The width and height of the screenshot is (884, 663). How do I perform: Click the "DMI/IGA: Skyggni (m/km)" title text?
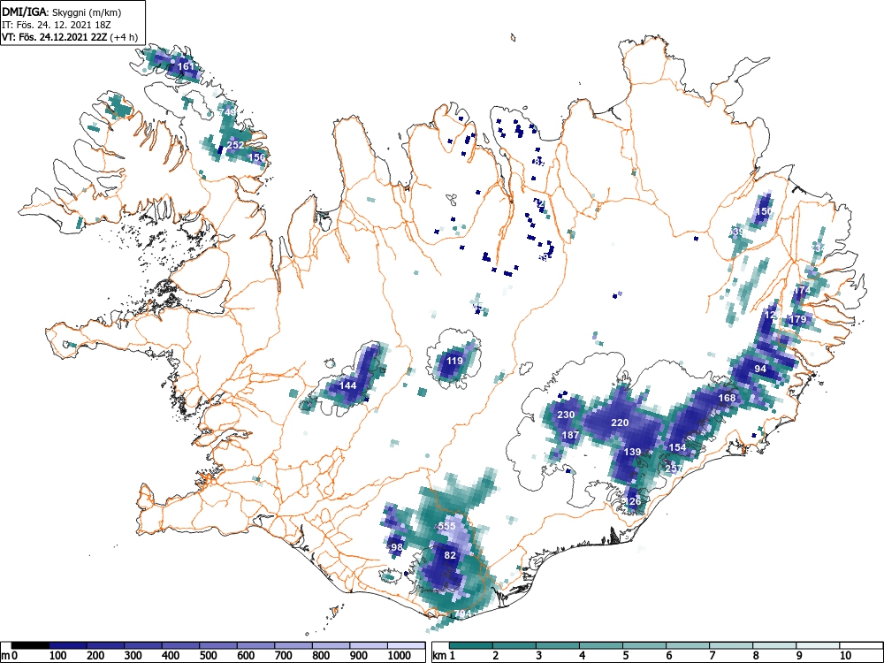click(x=62, y=11)
